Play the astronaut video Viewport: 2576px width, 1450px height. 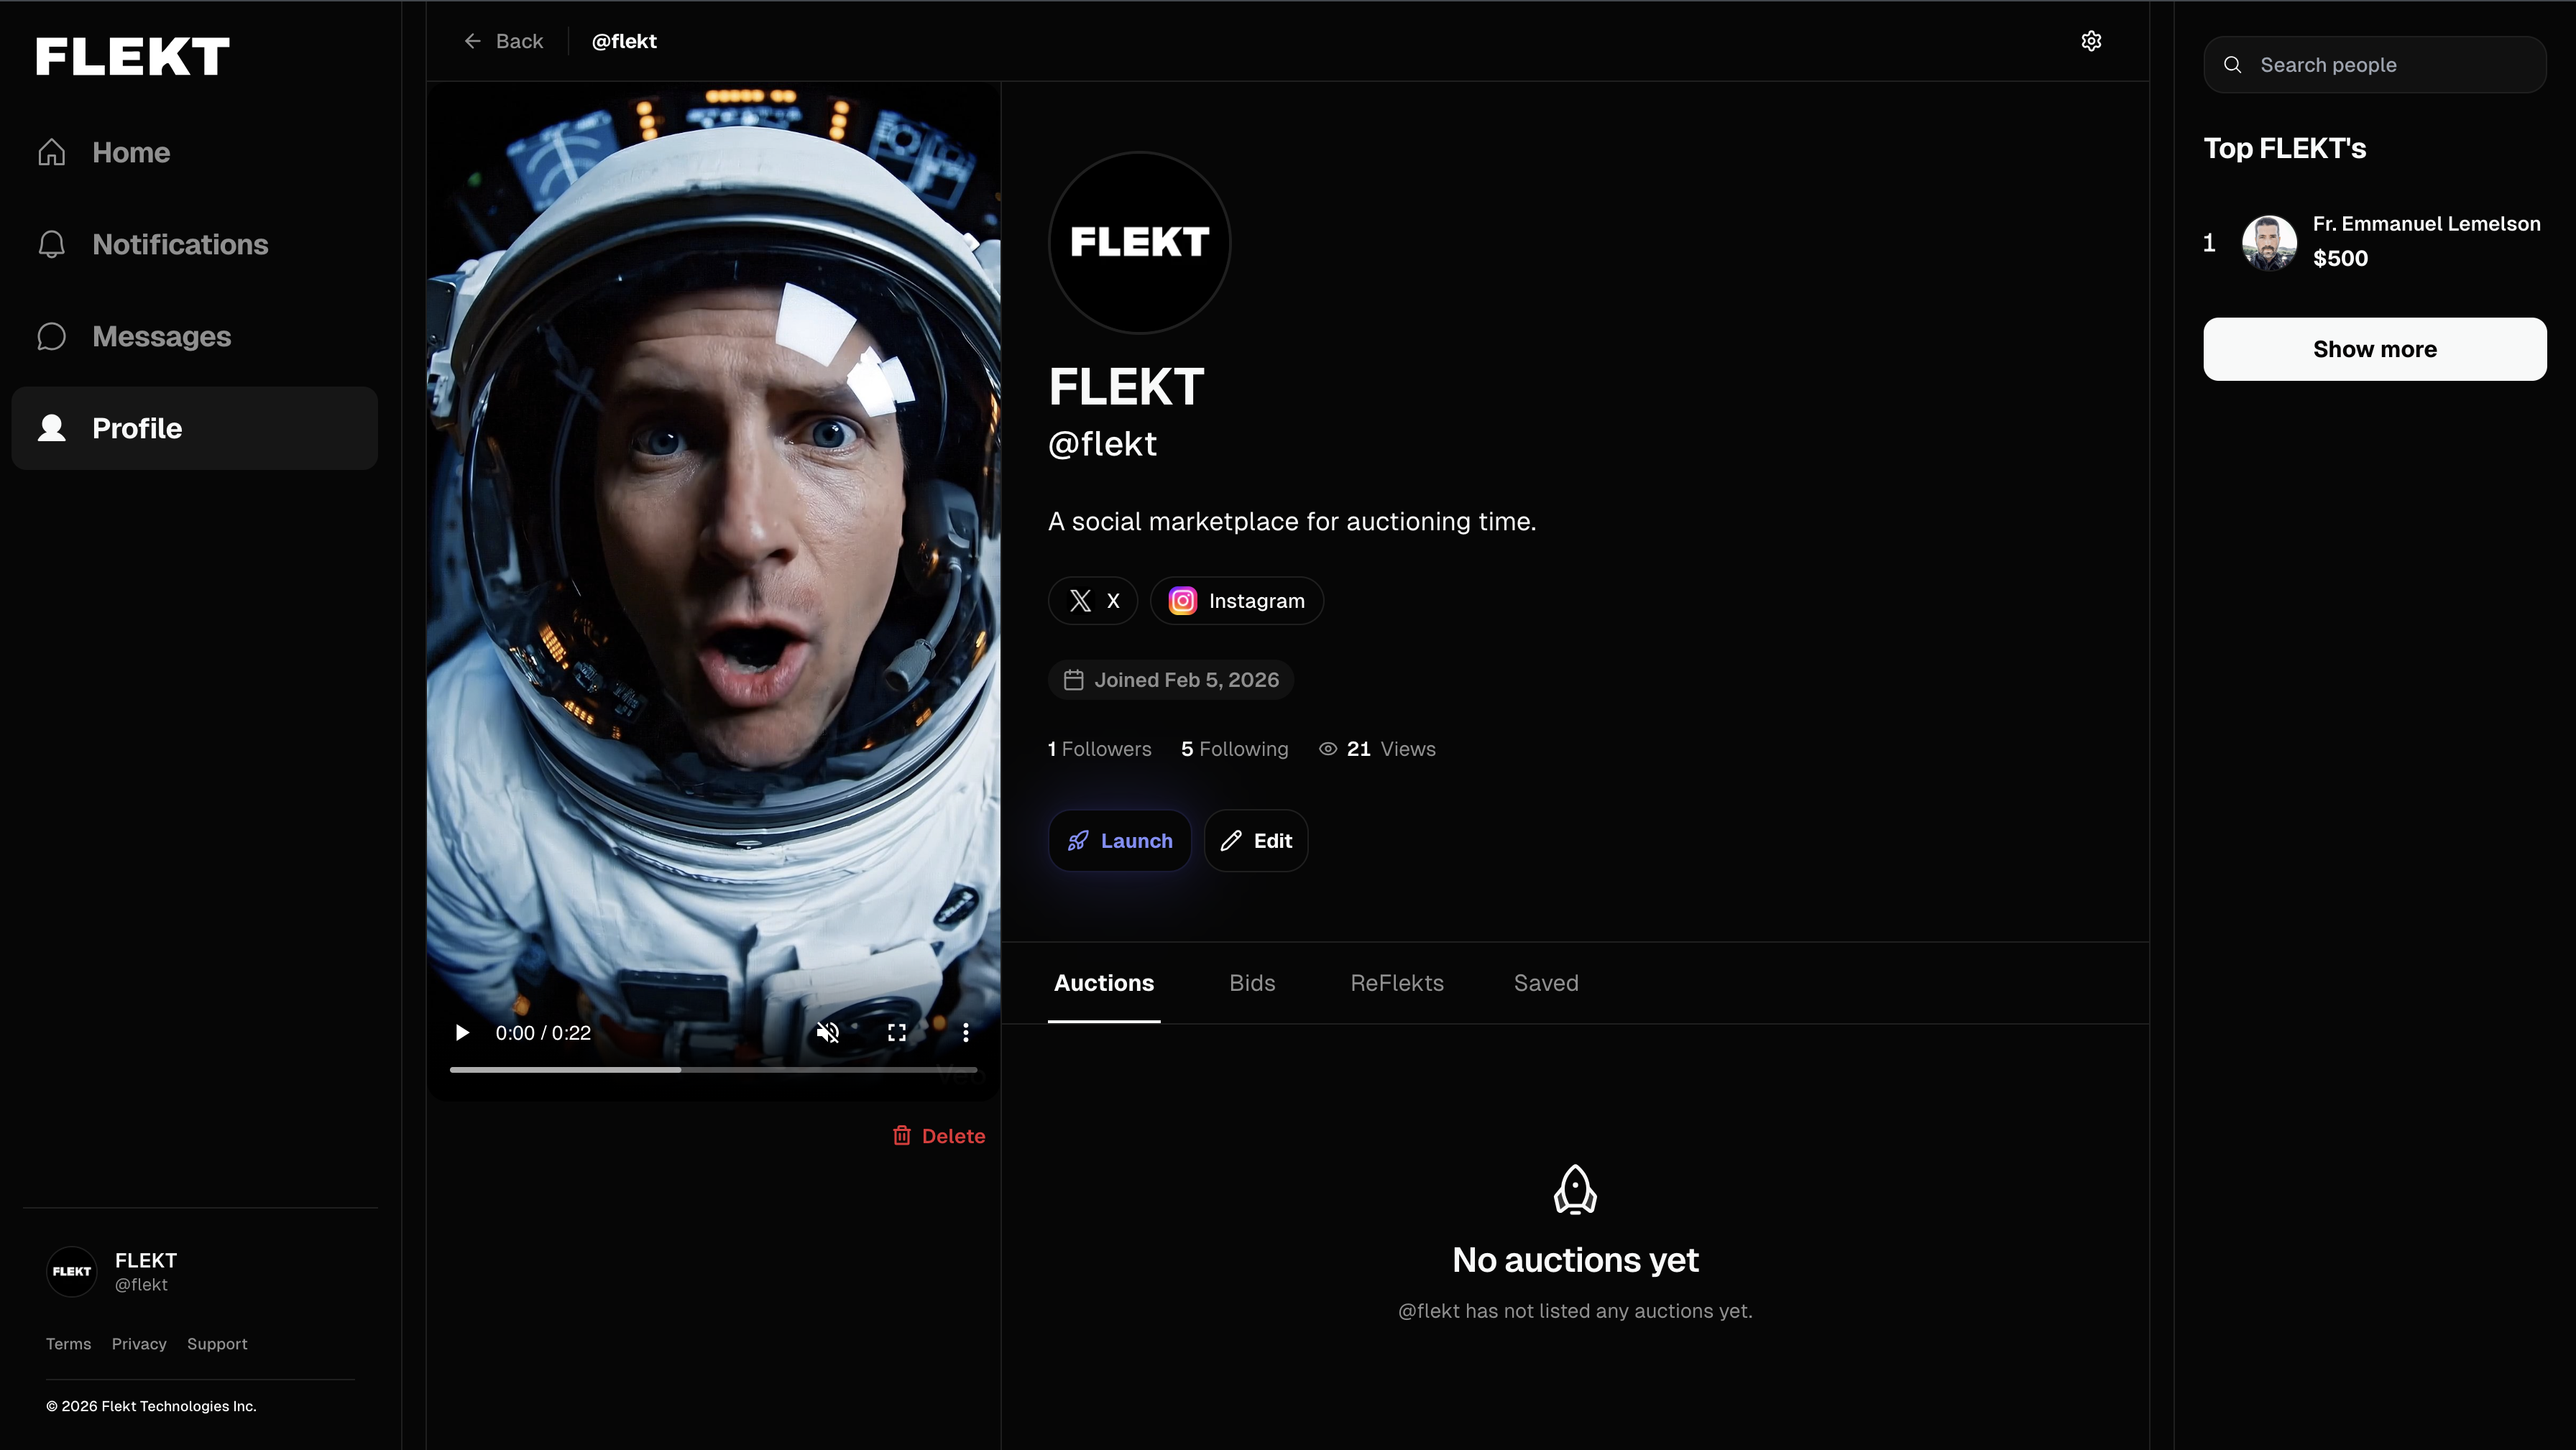pos(461,1032)
